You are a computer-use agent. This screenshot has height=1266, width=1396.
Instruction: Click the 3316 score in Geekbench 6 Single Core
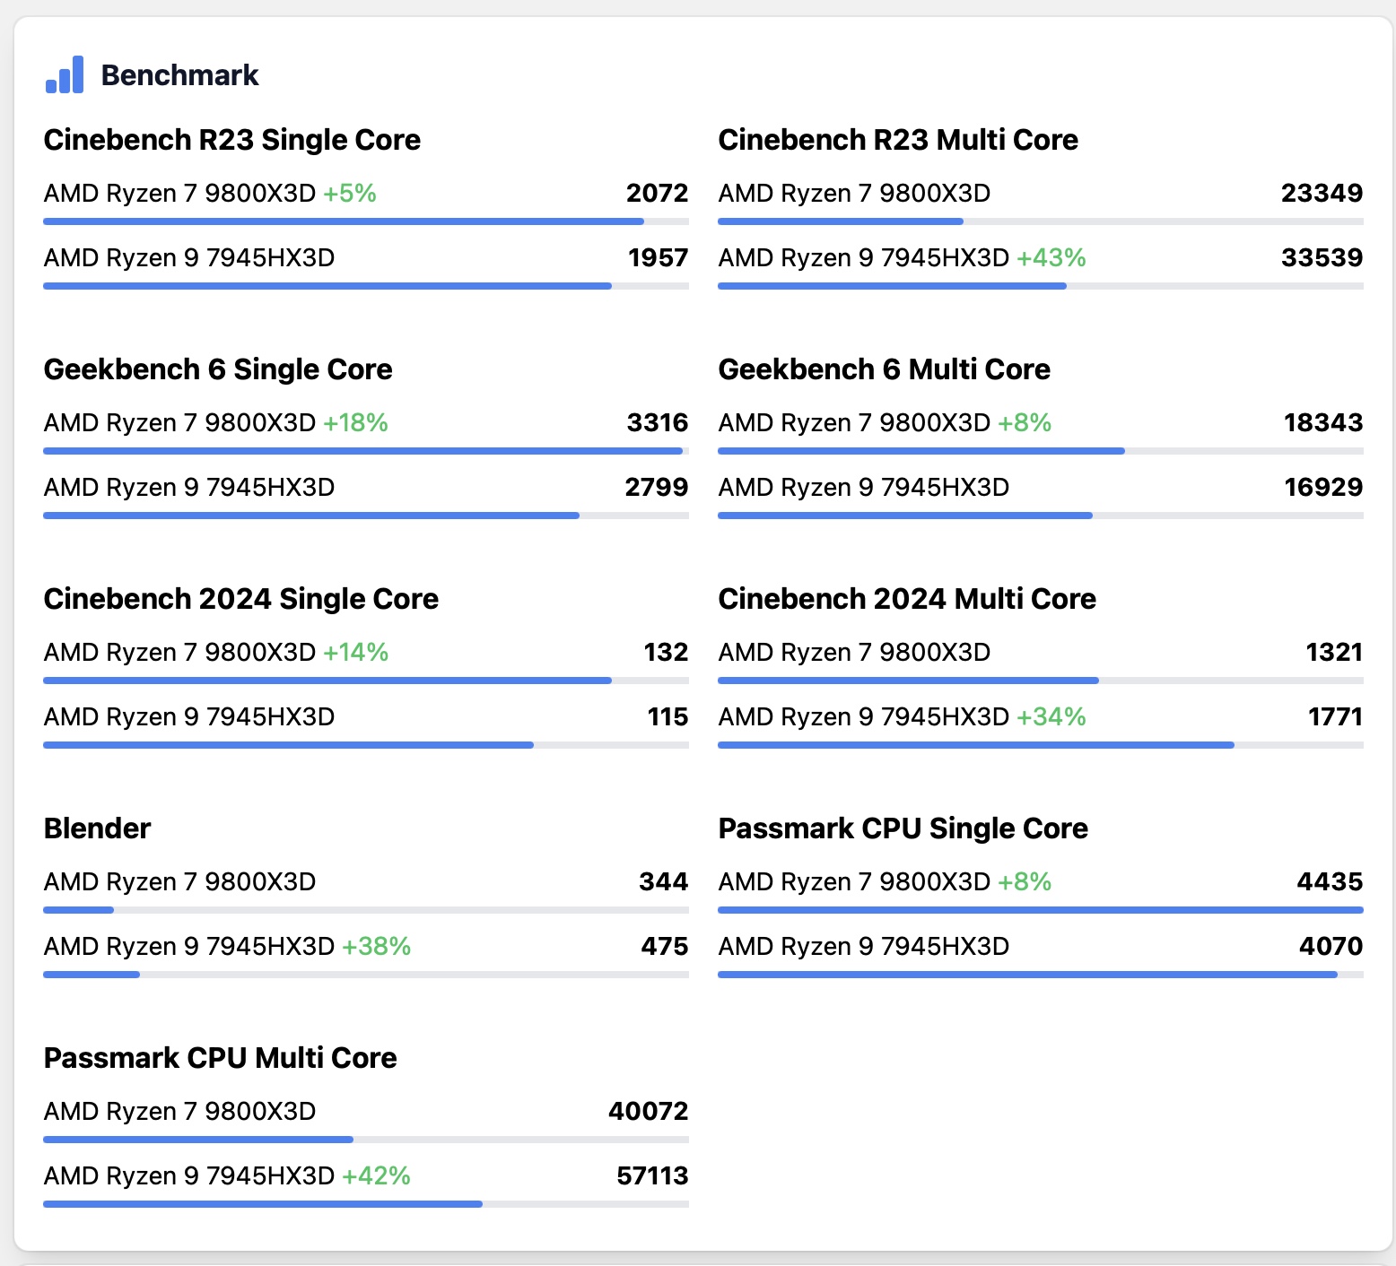click(x=657, y=423)
